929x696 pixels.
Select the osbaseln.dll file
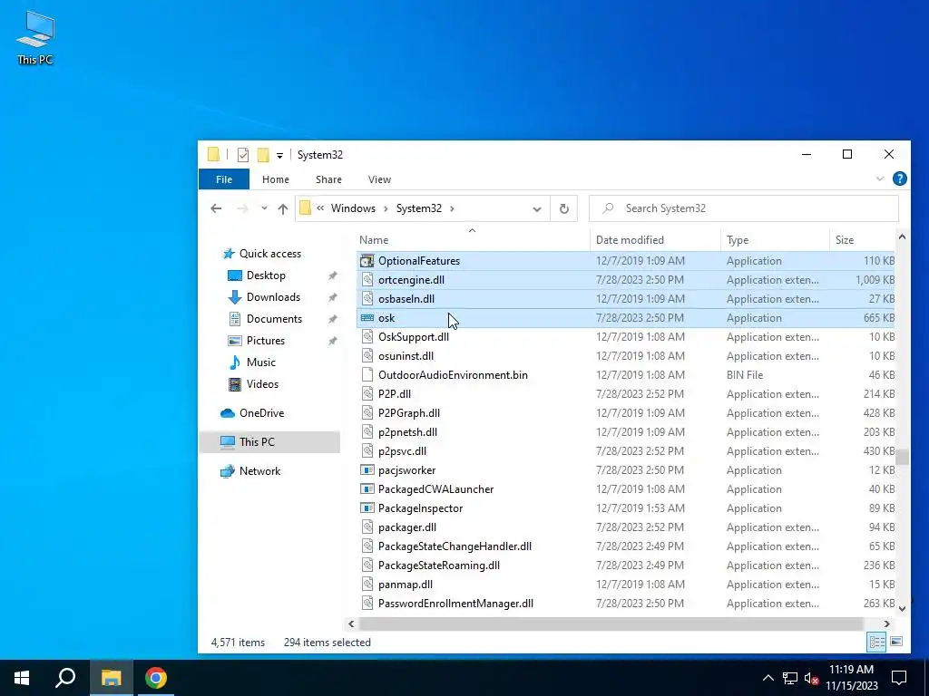coord(406,298)
